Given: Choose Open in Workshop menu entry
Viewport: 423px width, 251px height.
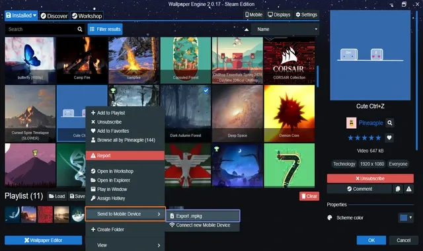Looking at the screenshot, I should pyautogui.click(x=125, y=171).
